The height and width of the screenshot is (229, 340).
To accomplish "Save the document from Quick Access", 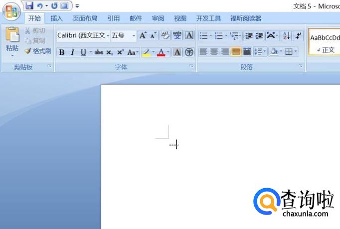I will pyautogui.click(x=29, y=5).
